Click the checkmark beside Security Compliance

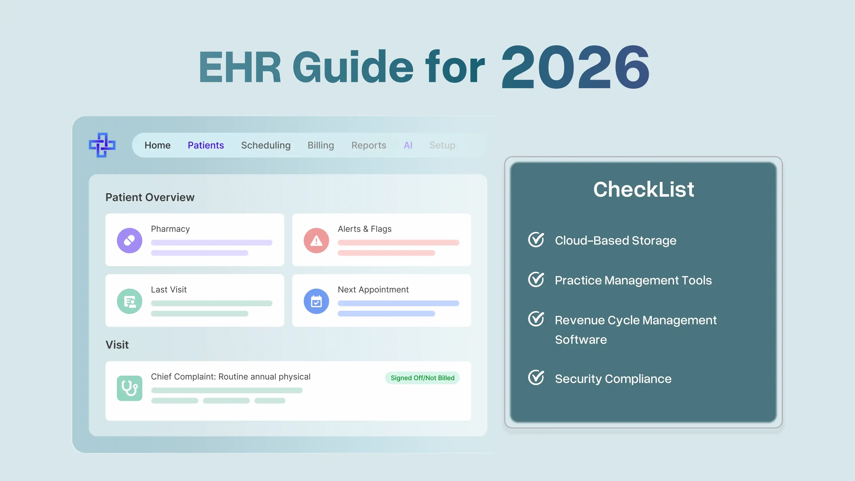click(x=536, y=378)
